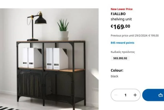
Task: Increase quantity with the plus icon
Action: point(135,95)
